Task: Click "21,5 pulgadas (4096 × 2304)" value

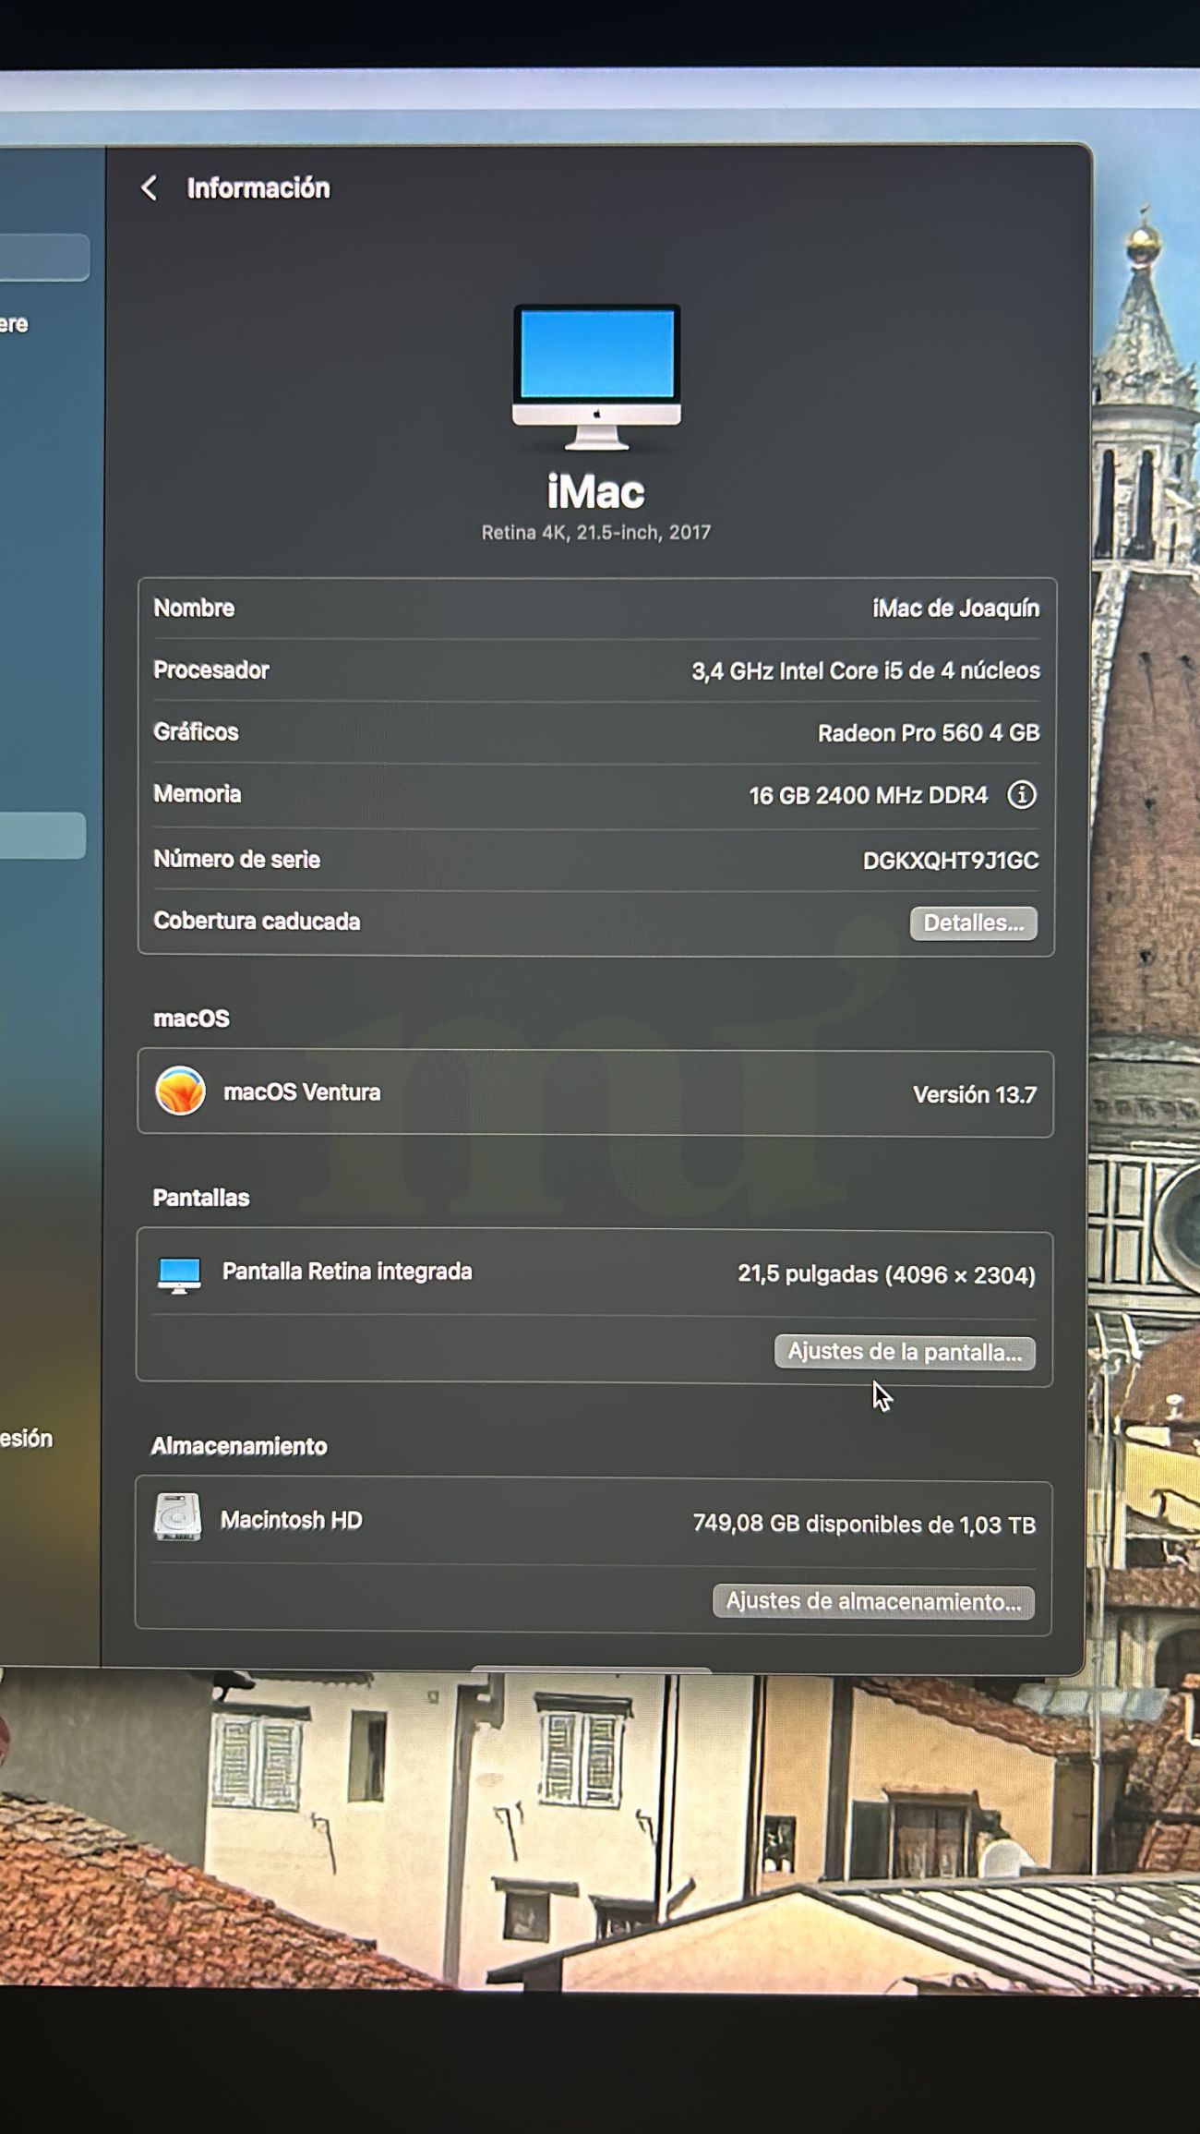Action: 886,1275
